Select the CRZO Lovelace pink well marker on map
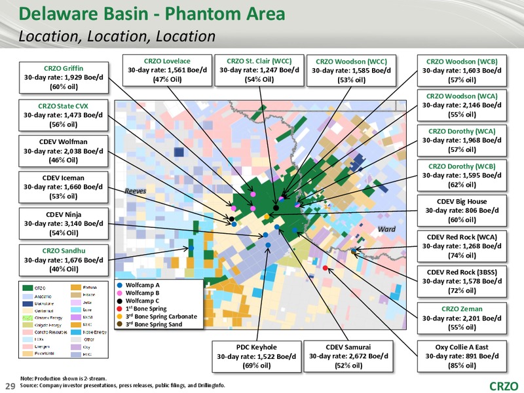524x393 pixels. pos(253,194)
